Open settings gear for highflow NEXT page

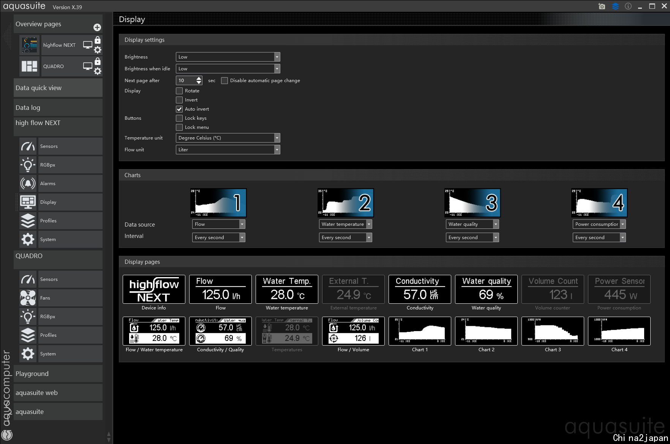[x=98, y=50]
